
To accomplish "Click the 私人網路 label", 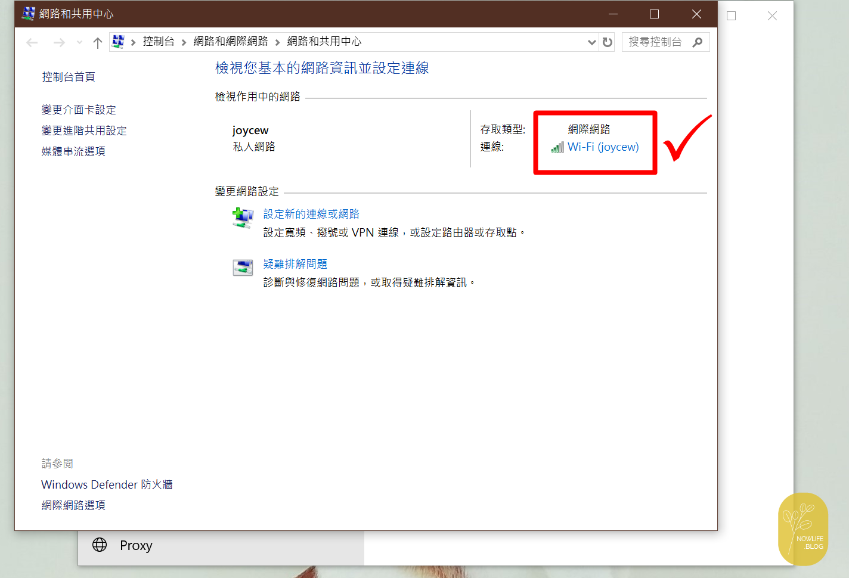I will tap(254, 147).
